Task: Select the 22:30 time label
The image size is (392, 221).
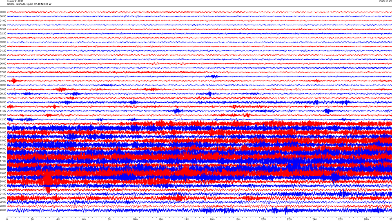Action: point(3,202)
